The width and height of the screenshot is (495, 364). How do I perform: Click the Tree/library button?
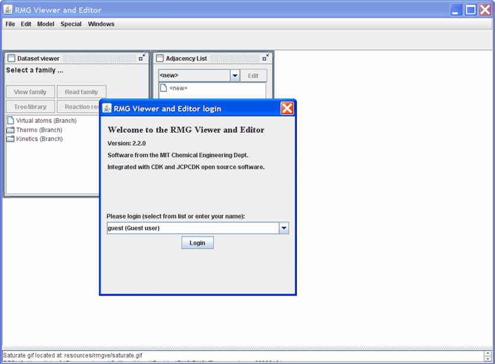coord(30,107)
